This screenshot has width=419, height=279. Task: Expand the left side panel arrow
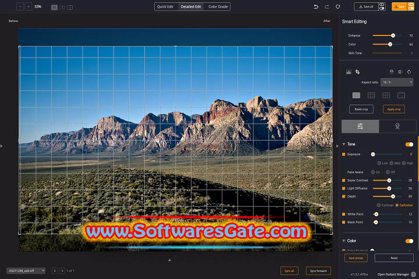(x=2, y=146)
